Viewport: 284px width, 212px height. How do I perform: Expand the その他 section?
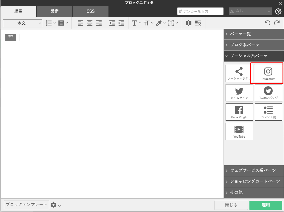[254, 192]
